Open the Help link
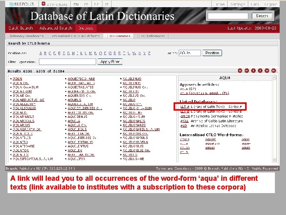This screenshot has height=215, width=286. (x=255, y=4)
